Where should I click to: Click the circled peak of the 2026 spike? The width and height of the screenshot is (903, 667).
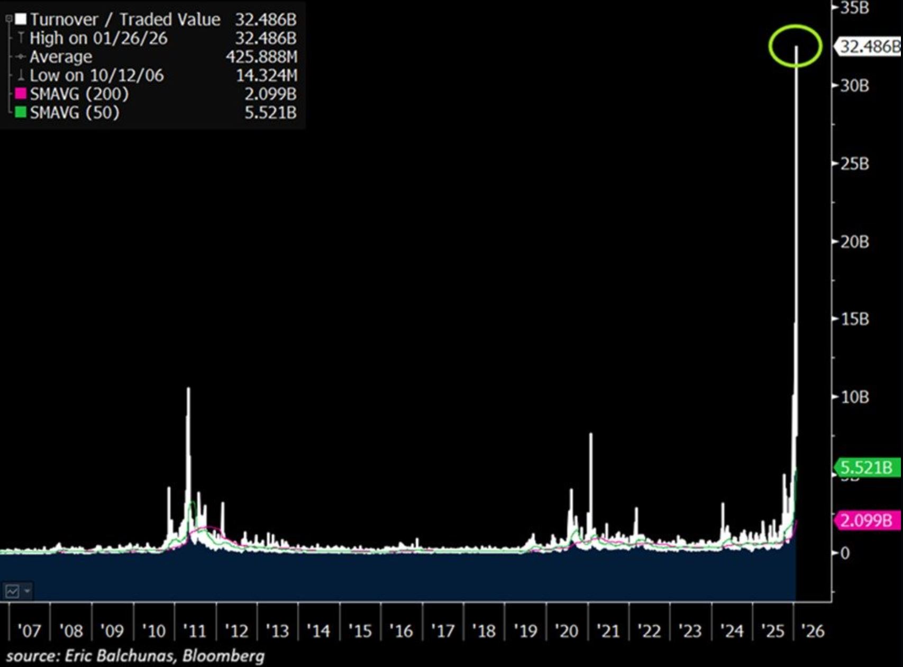796,47
